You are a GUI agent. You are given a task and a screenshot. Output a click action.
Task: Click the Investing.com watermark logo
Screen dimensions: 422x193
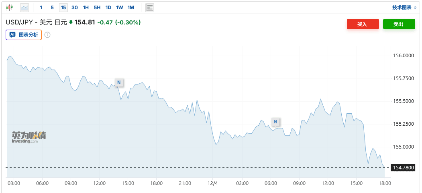29,137
